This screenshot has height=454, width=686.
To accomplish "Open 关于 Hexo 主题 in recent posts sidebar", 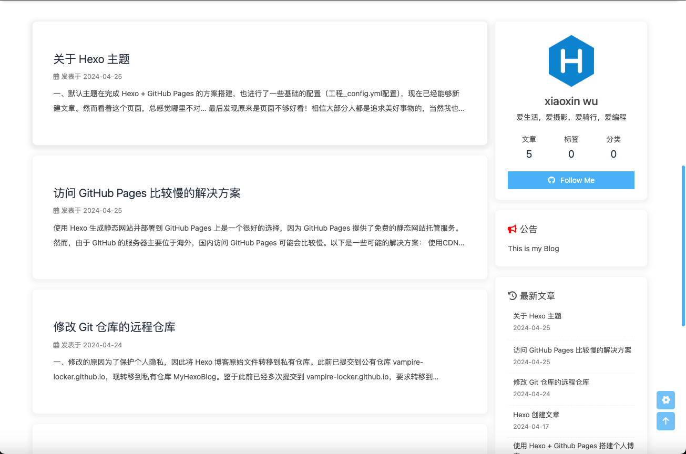I will tap(537, 316).
